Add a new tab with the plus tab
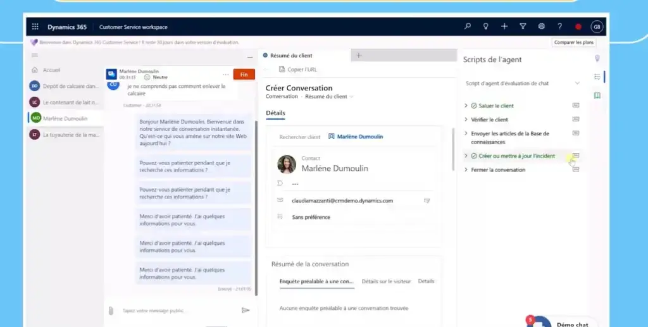 coord(359,55)
